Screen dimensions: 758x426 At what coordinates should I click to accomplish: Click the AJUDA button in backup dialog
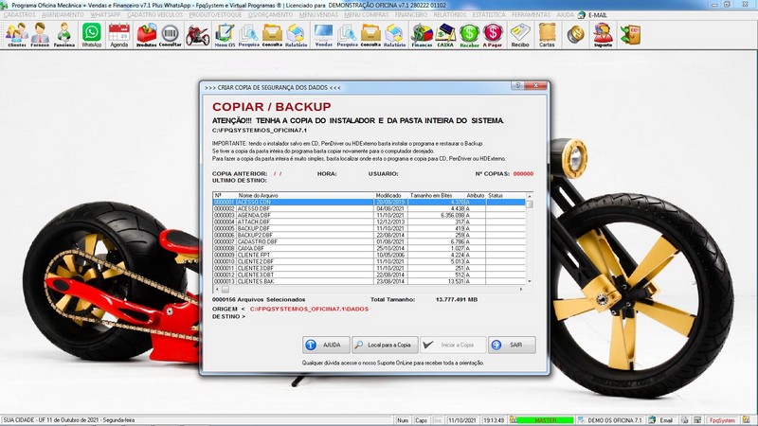pos(326,345)
